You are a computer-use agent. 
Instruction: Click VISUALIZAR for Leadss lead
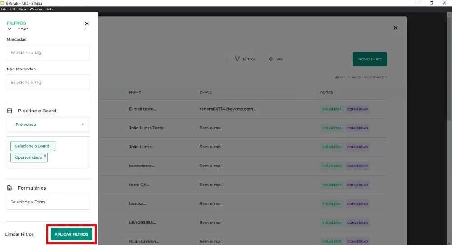(332, 204)
